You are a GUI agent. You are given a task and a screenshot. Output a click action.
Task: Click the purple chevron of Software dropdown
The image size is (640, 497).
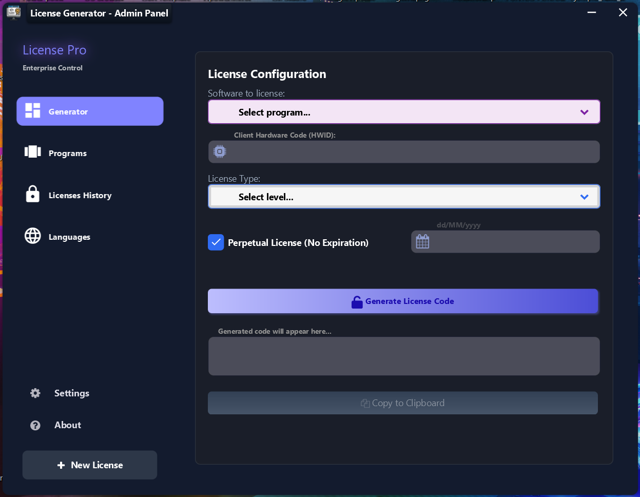584,112
